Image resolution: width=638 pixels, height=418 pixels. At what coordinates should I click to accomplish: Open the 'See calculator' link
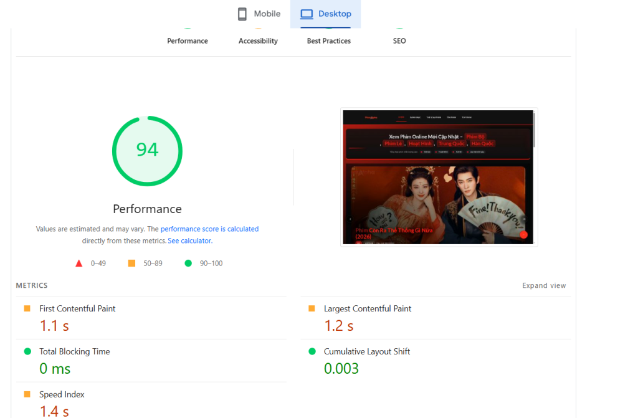(x=189, y=241)
